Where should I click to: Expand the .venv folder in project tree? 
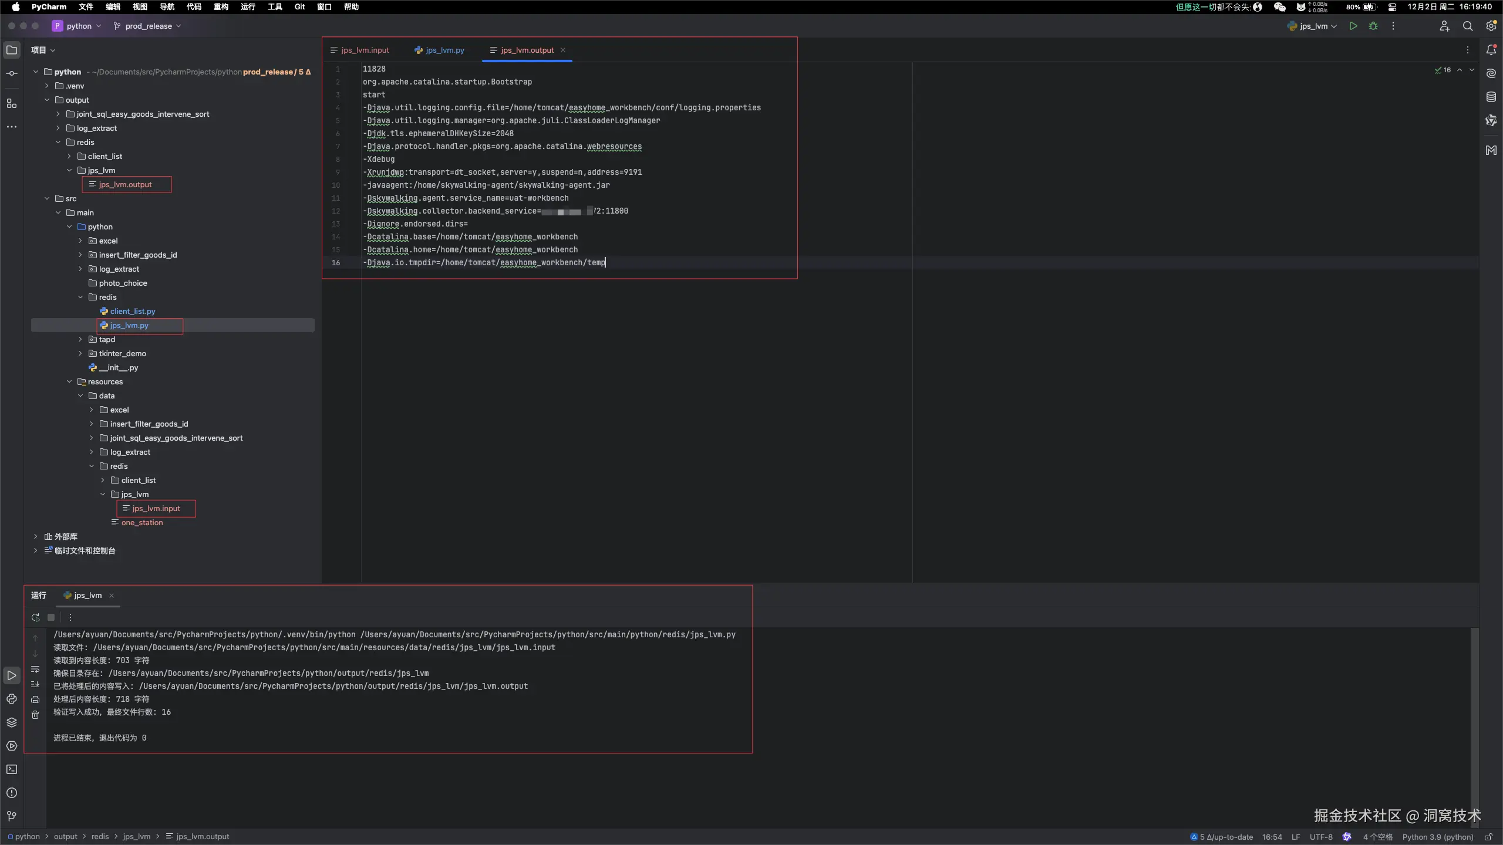point(46,85)
